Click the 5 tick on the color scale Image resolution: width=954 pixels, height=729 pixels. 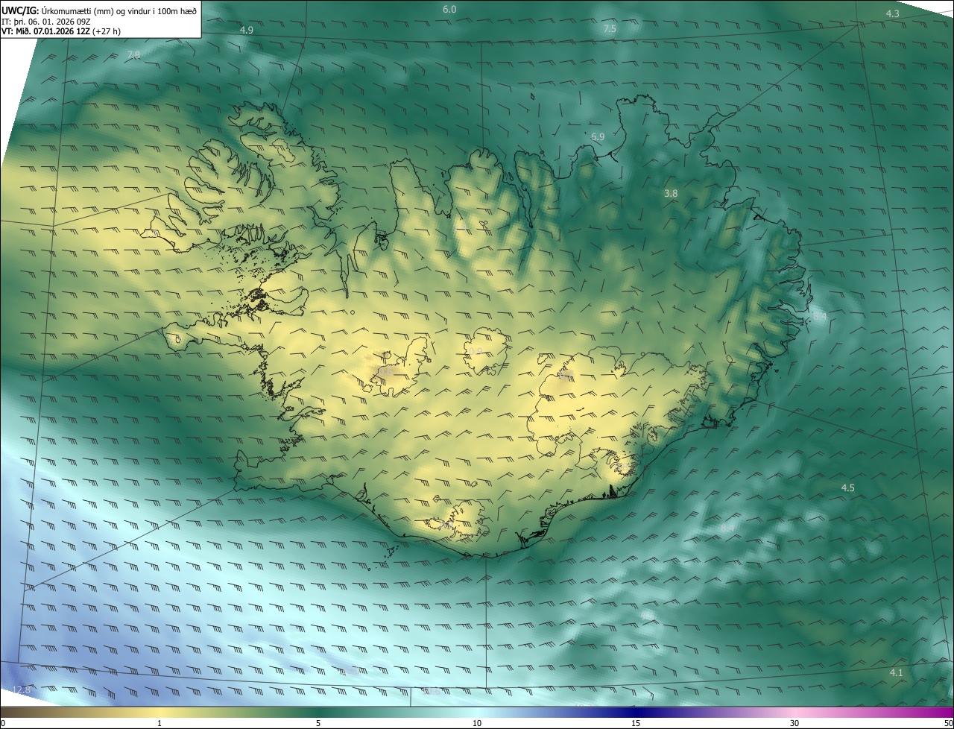318,723
